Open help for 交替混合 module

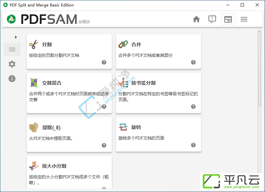[104, 107]
